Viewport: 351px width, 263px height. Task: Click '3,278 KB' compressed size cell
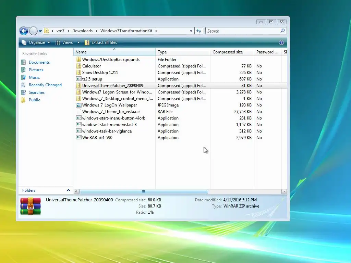point(244,92)
